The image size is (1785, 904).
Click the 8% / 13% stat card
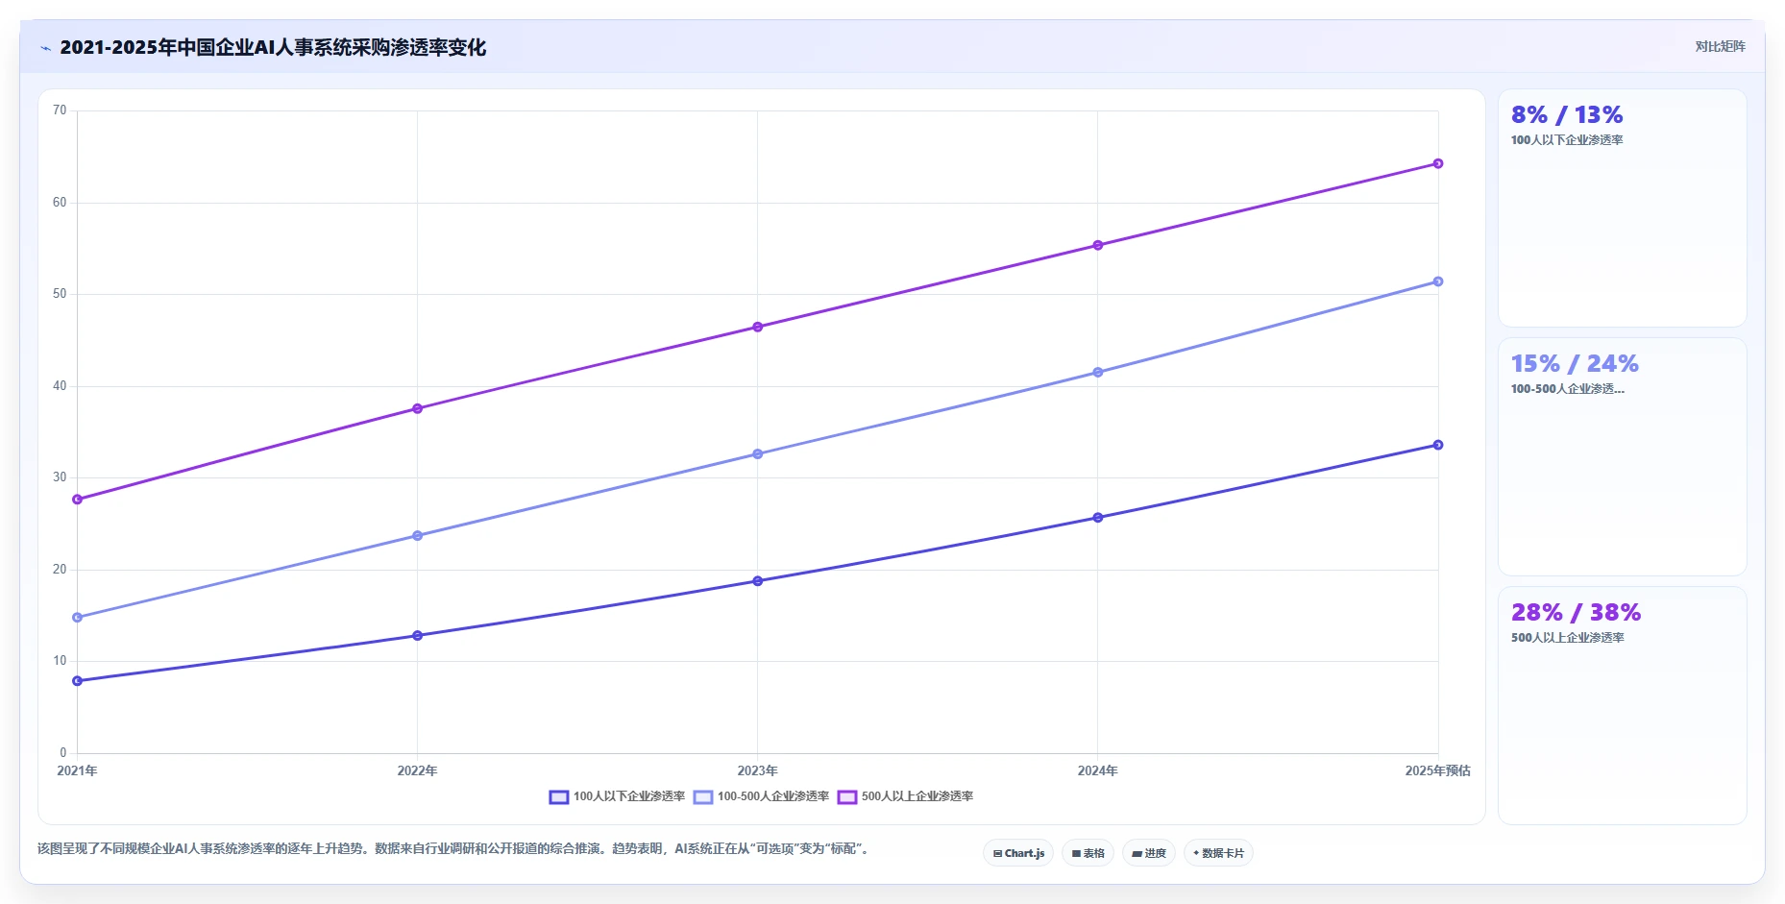tap(1623, 208)
